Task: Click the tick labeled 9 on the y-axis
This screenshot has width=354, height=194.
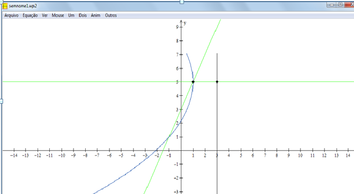Action: [x=177, y=27]
